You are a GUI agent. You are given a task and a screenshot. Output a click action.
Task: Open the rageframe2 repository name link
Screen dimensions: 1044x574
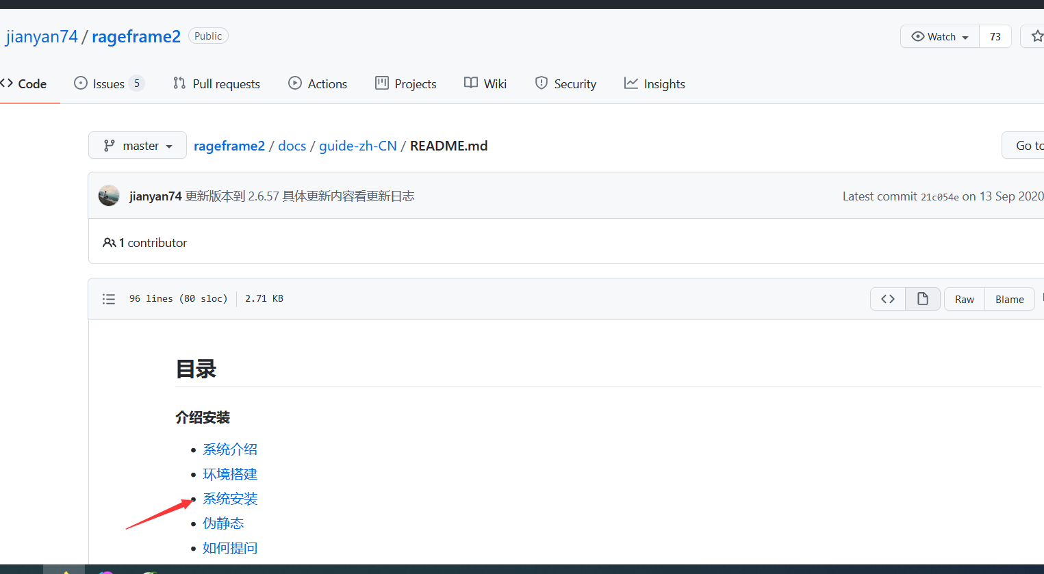[136, 36]
